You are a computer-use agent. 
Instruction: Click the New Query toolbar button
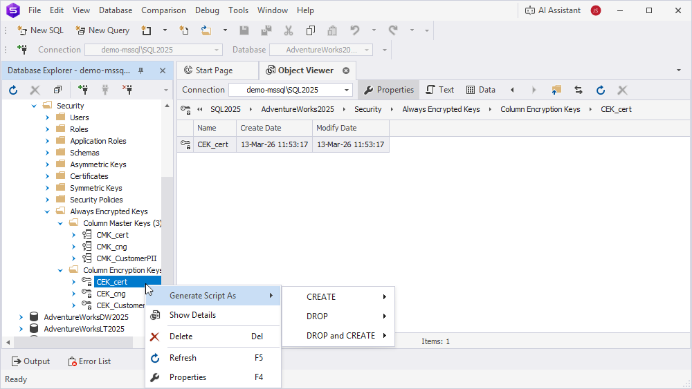(103, 30)
